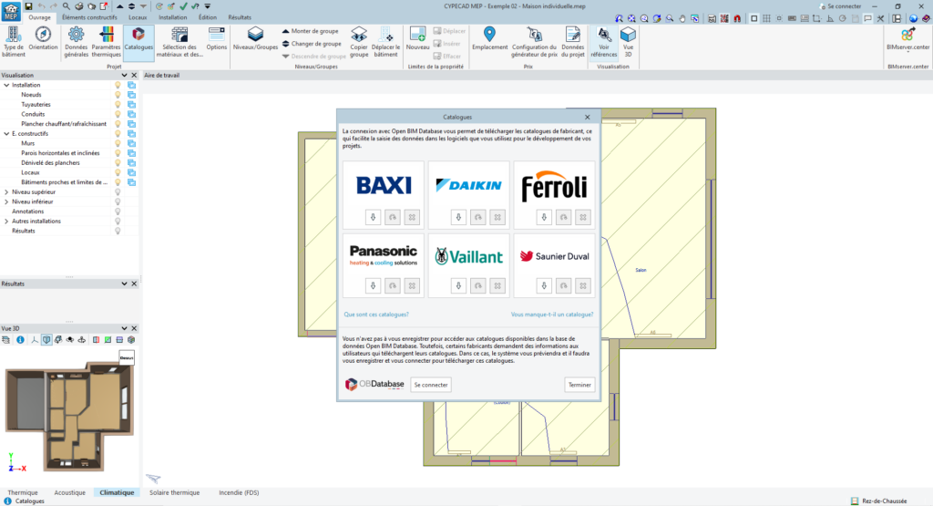Click Copier groupe icon
Image resolution: width=933 pixels, height=506 pixels.
click(x=359, y=42)
